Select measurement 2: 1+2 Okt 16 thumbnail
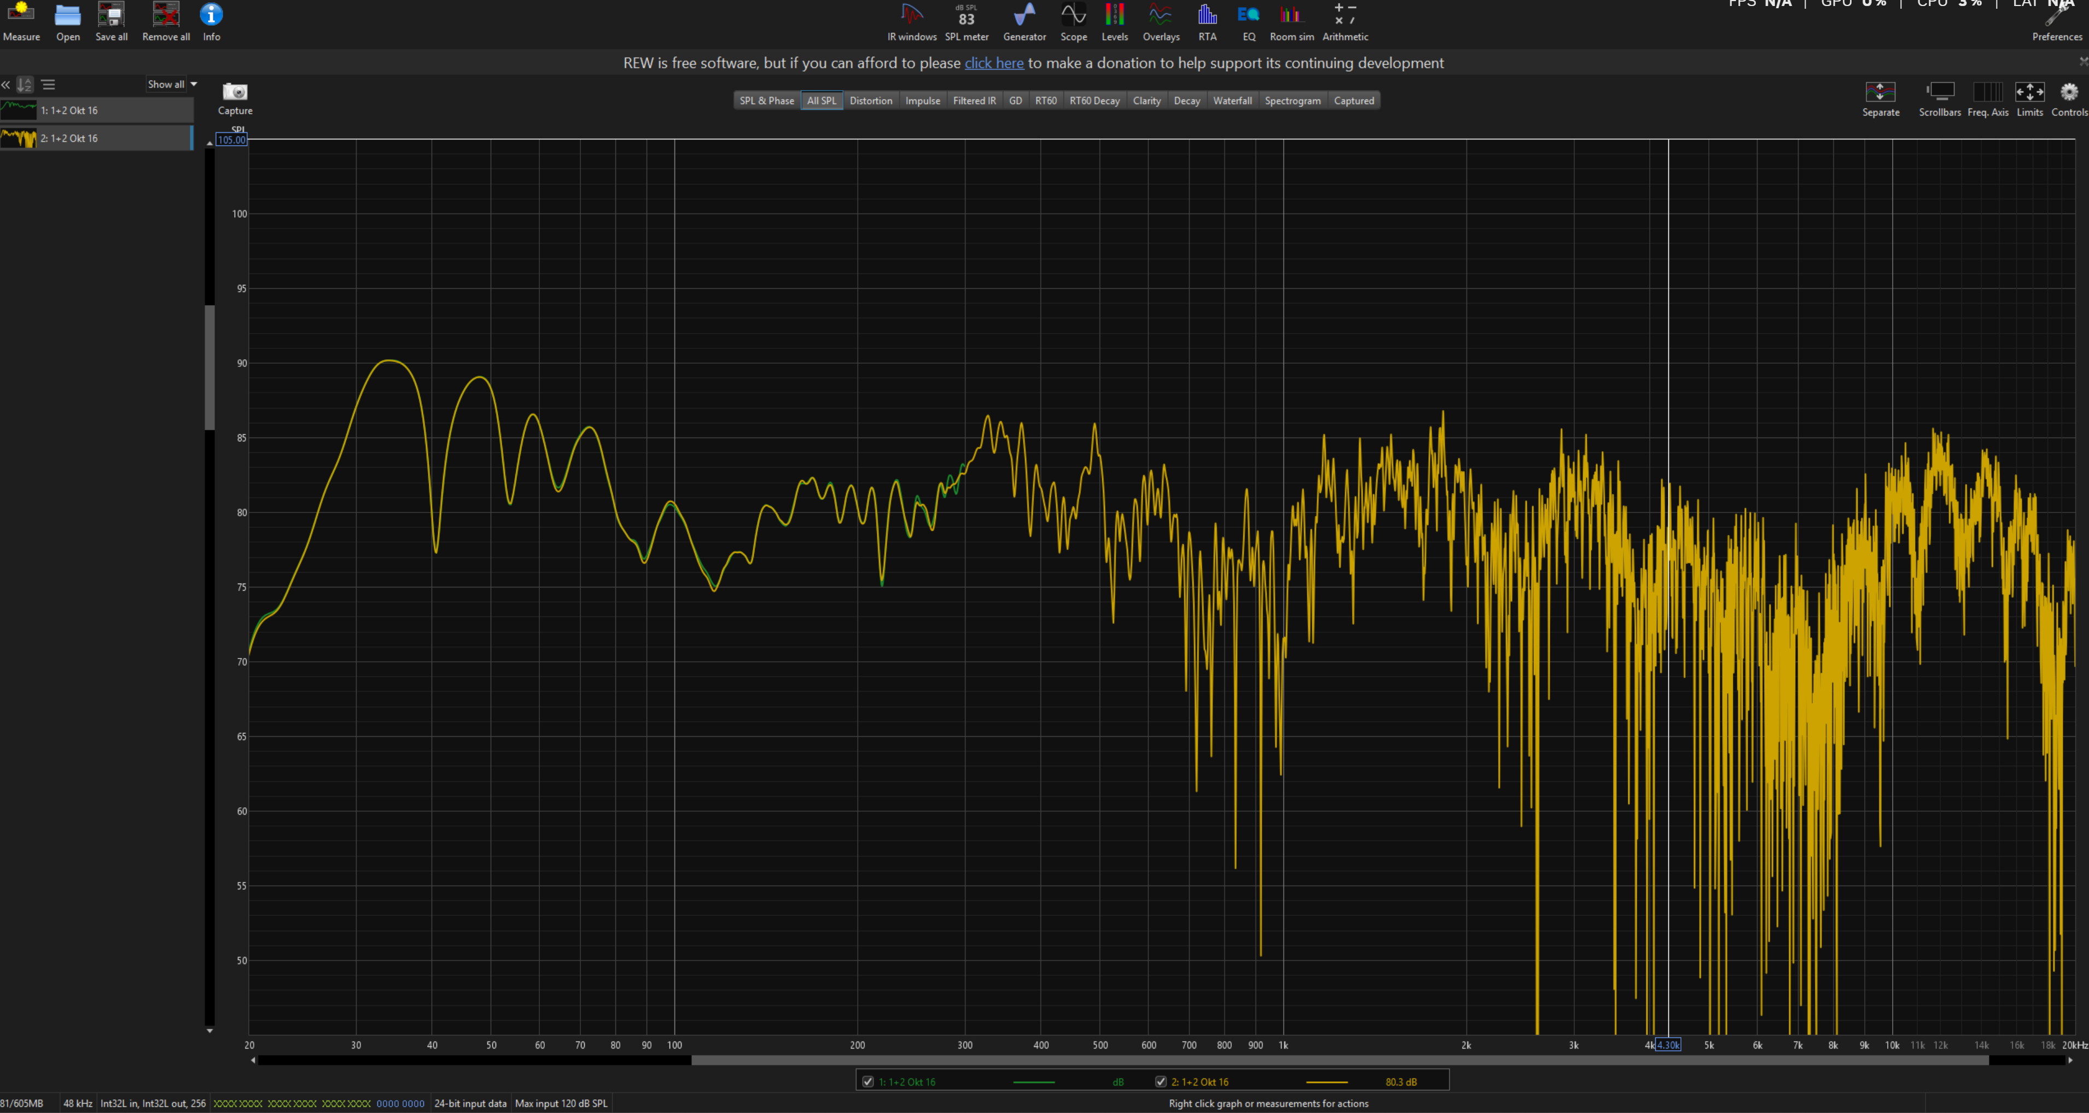The image size is (2089, 1113). click(x=18, y=138)
